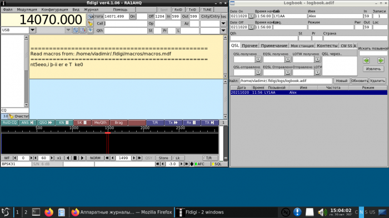Open calendar for QSL-отправлено date
Image resolution: width=389 pixels, height=218 pixels.
(x=258, y=72)
